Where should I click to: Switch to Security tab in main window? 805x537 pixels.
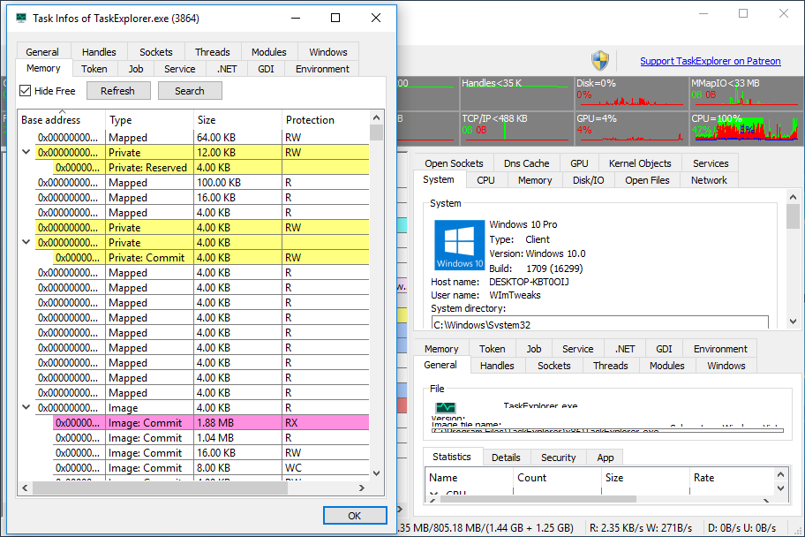point(559,458)
